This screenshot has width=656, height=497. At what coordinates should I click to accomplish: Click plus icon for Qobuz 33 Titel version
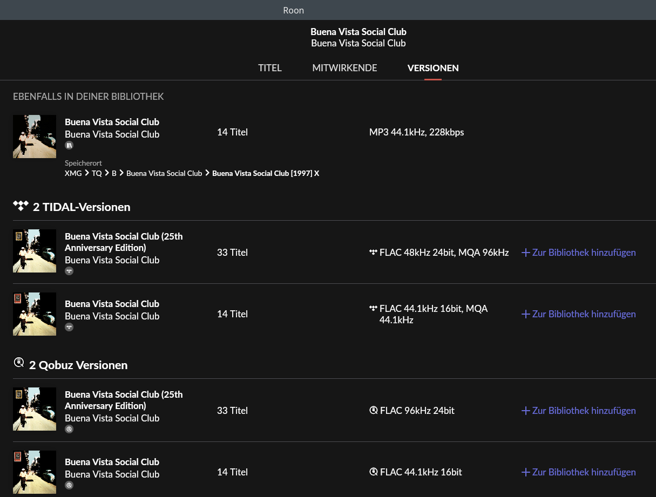[525, 411]
